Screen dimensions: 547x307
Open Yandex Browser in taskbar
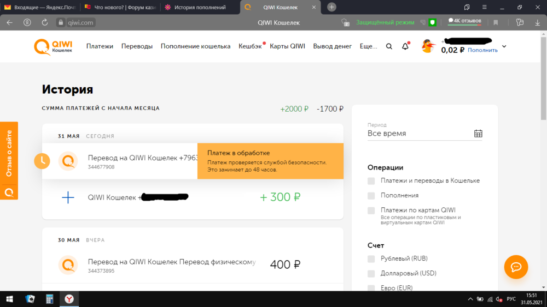pyautogui.click(x=69, y=299)
